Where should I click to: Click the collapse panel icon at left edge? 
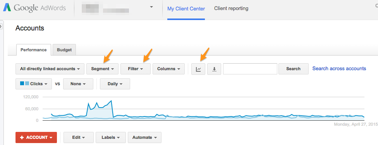click(1, 26)
